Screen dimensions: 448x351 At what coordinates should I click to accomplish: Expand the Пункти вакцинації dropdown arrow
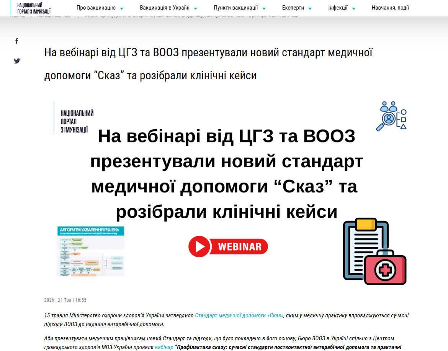(264, 8)
